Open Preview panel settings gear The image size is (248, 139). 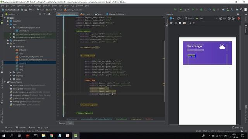pyautogui.click(x=238, y=14)
